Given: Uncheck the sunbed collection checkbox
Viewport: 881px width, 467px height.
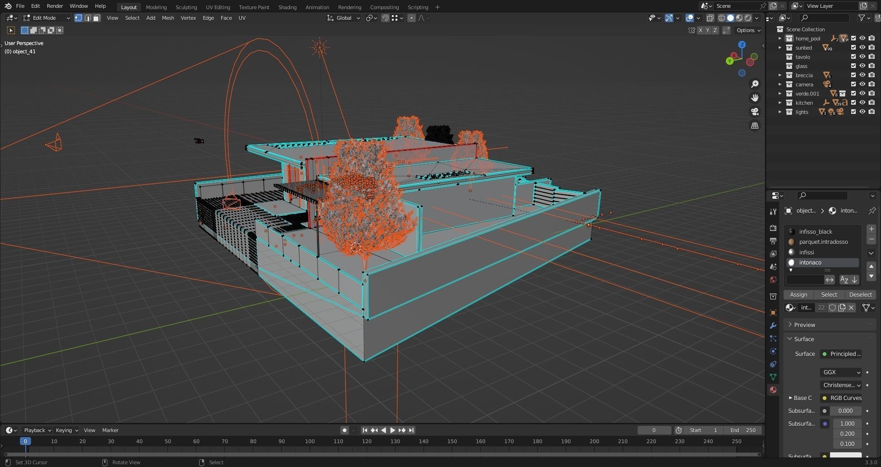Looking at the screenshot, I should 853,48.
